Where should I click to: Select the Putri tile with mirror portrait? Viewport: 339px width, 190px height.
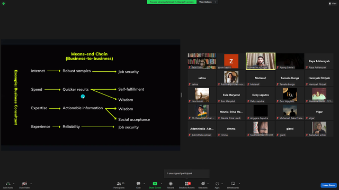[231, 78]
